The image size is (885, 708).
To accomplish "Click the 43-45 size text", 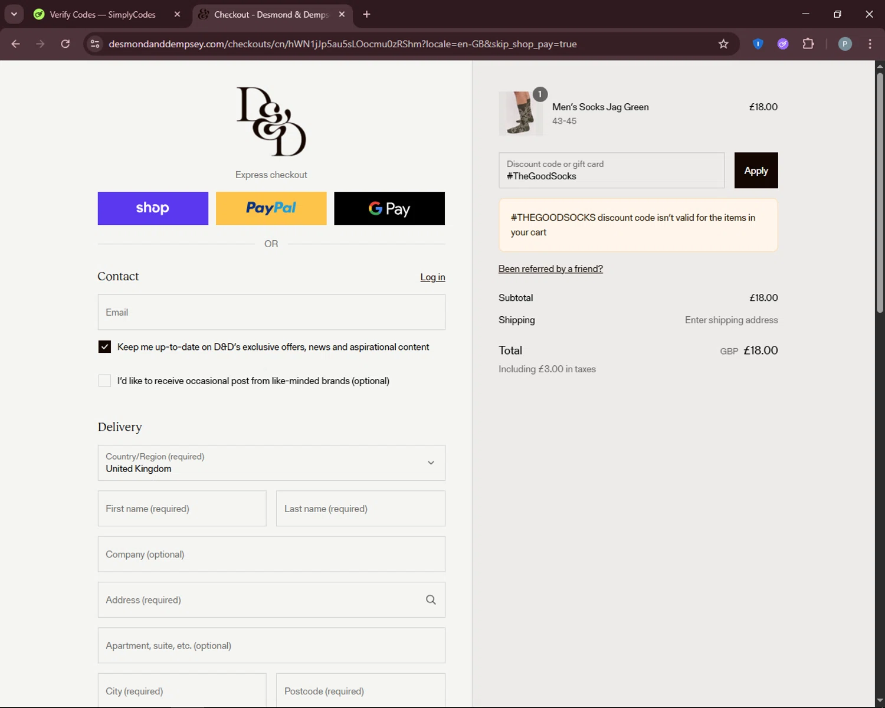I will pyautogui.click(x=564, y=121).
